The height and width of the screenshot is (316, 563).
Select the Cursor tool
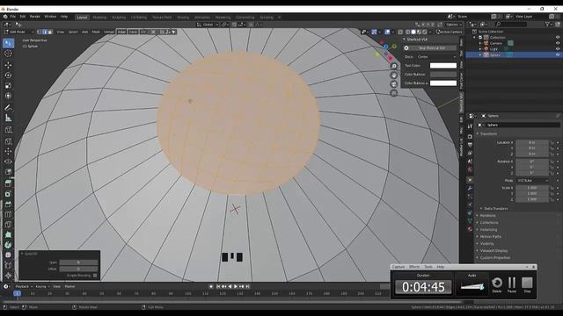point(8,54)
